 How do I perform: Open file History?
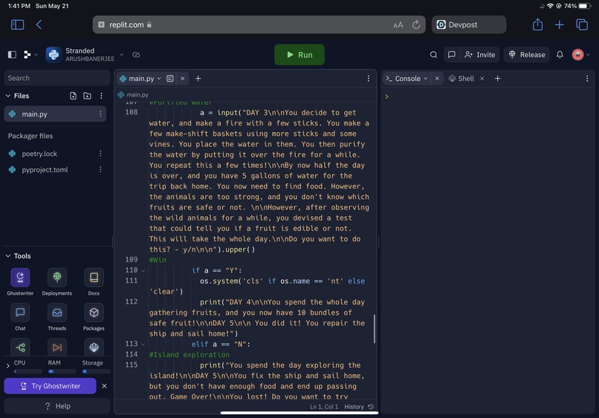(359, 407)
